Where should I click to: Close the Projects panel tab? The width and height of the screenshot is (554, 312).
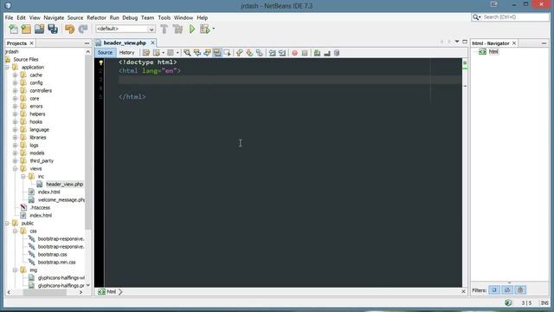pyautogui.click(x=31, y=43)
